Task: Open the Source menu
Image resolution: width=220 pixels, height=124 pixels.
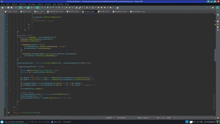Action: (14, 4)
